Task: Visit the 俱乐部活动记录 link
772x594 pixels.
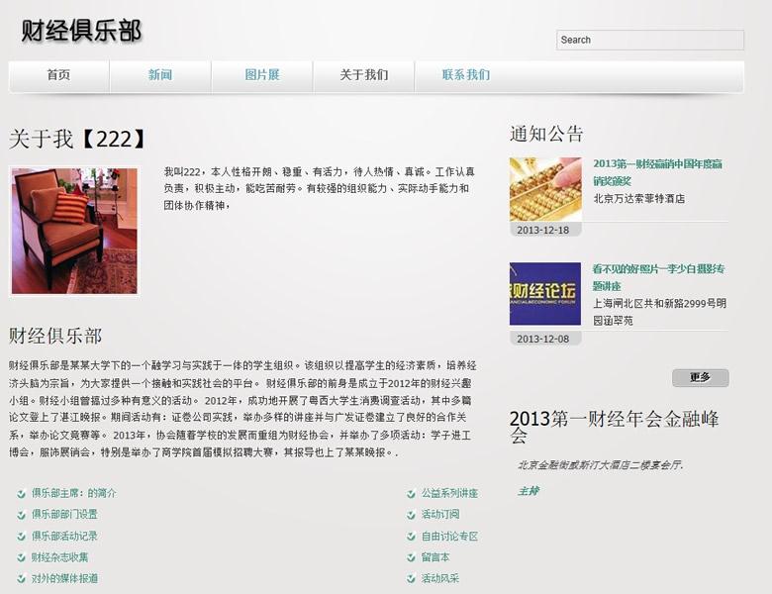Action: (x=64, y=536)
